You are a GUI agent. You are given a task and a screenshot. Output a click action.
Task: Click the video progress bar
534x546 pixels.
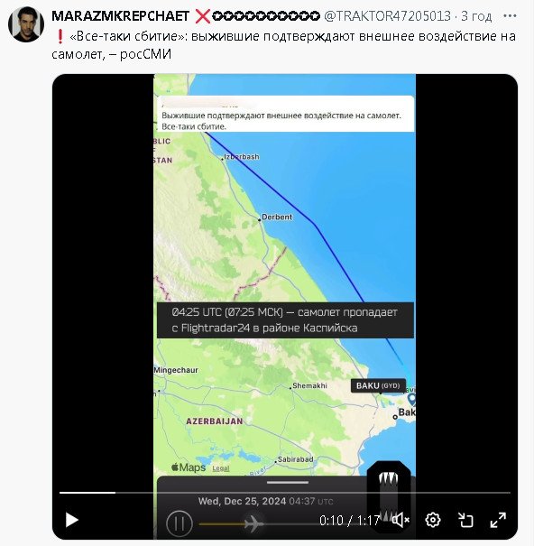coord(285,493)
